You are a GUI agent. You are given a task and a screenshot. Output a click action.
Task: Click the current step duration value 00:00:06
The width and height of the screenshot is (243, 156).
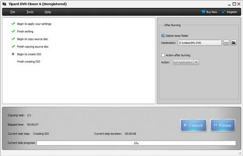click(x=131, y=134)
